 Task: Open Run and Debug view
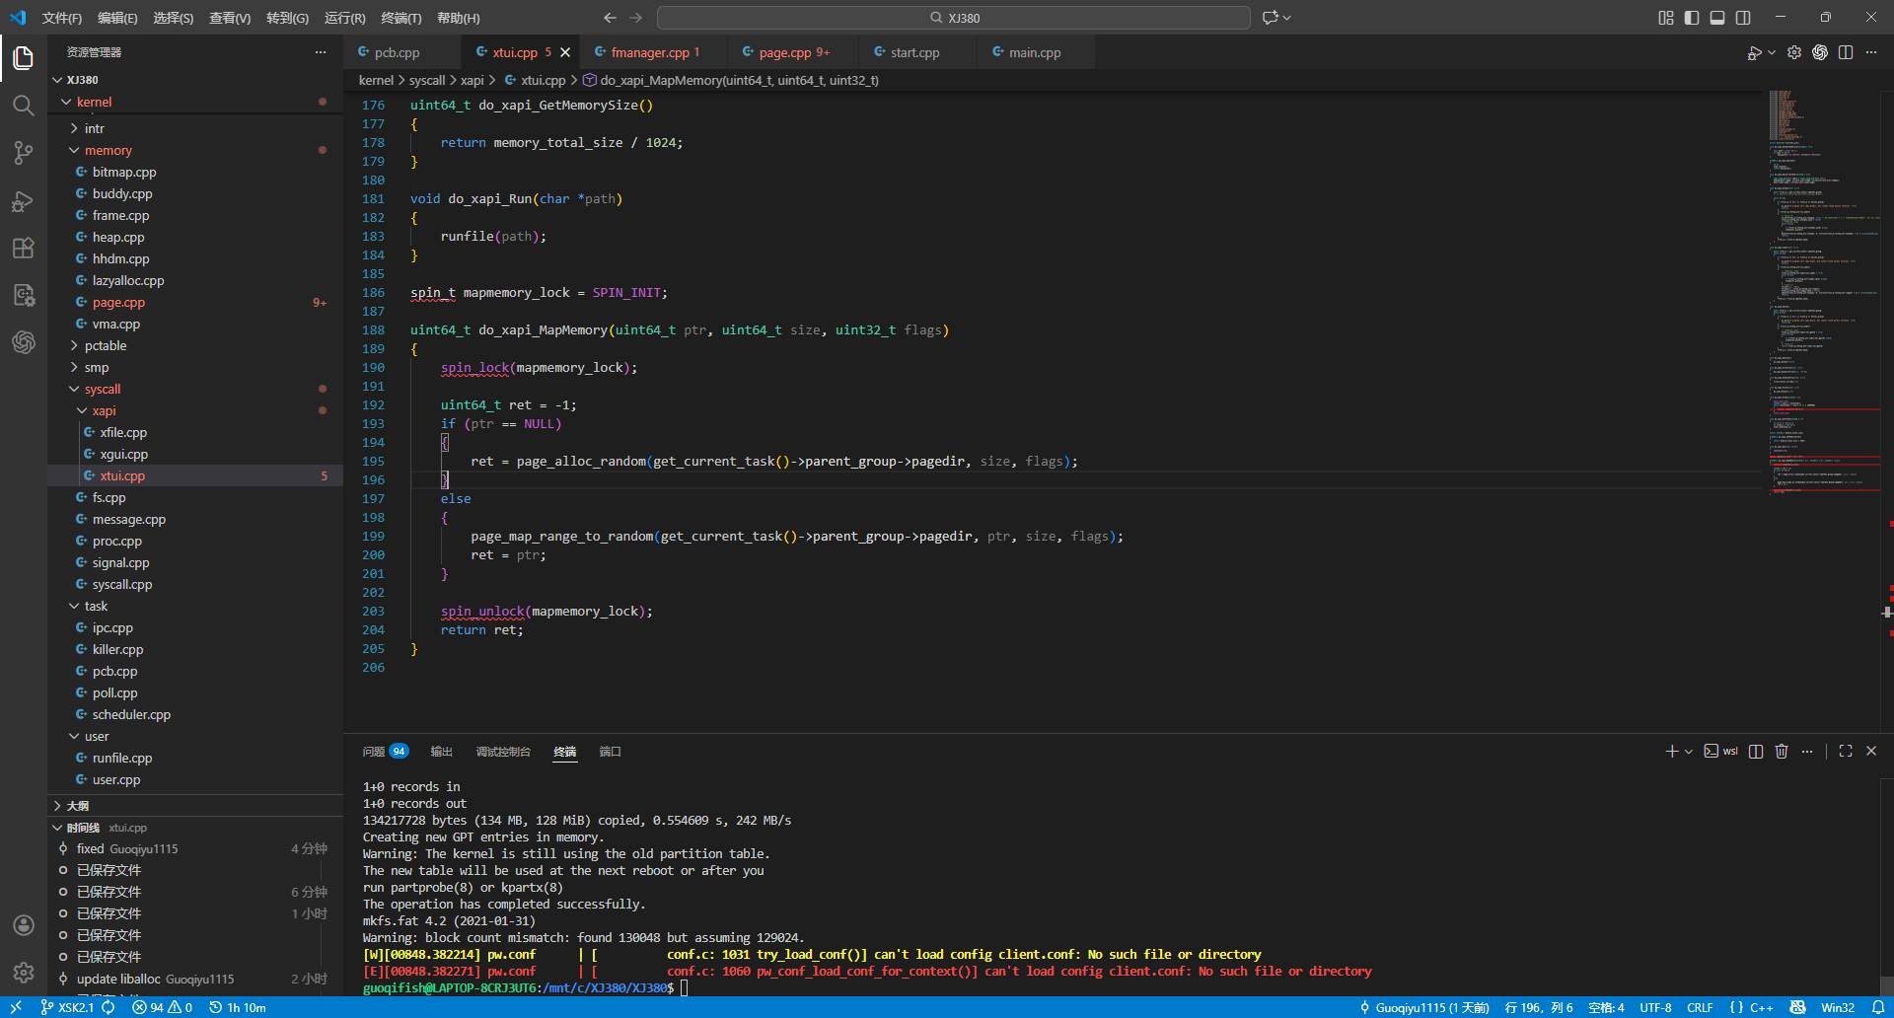tap(24, 201)
